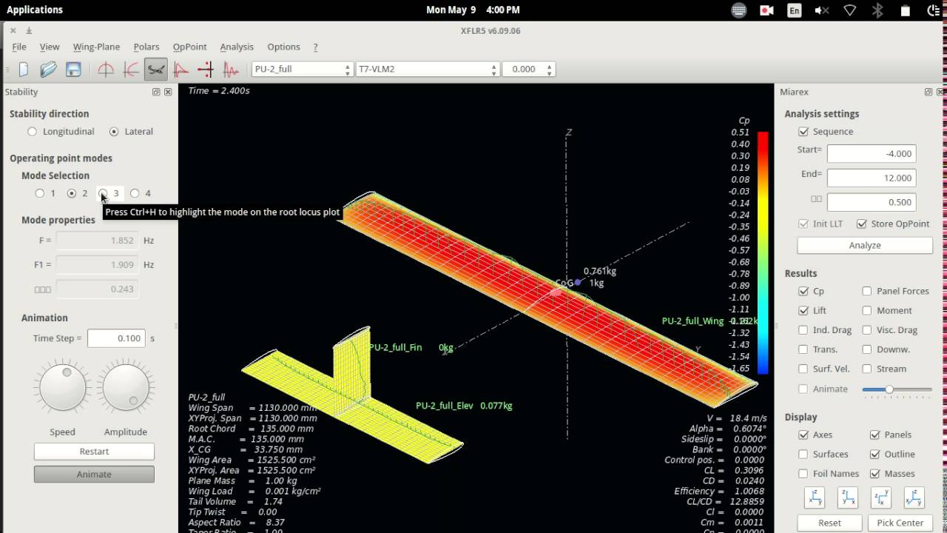Open the OpPoint menu
This screenshot has height=533, width=947.
[190, 47]
